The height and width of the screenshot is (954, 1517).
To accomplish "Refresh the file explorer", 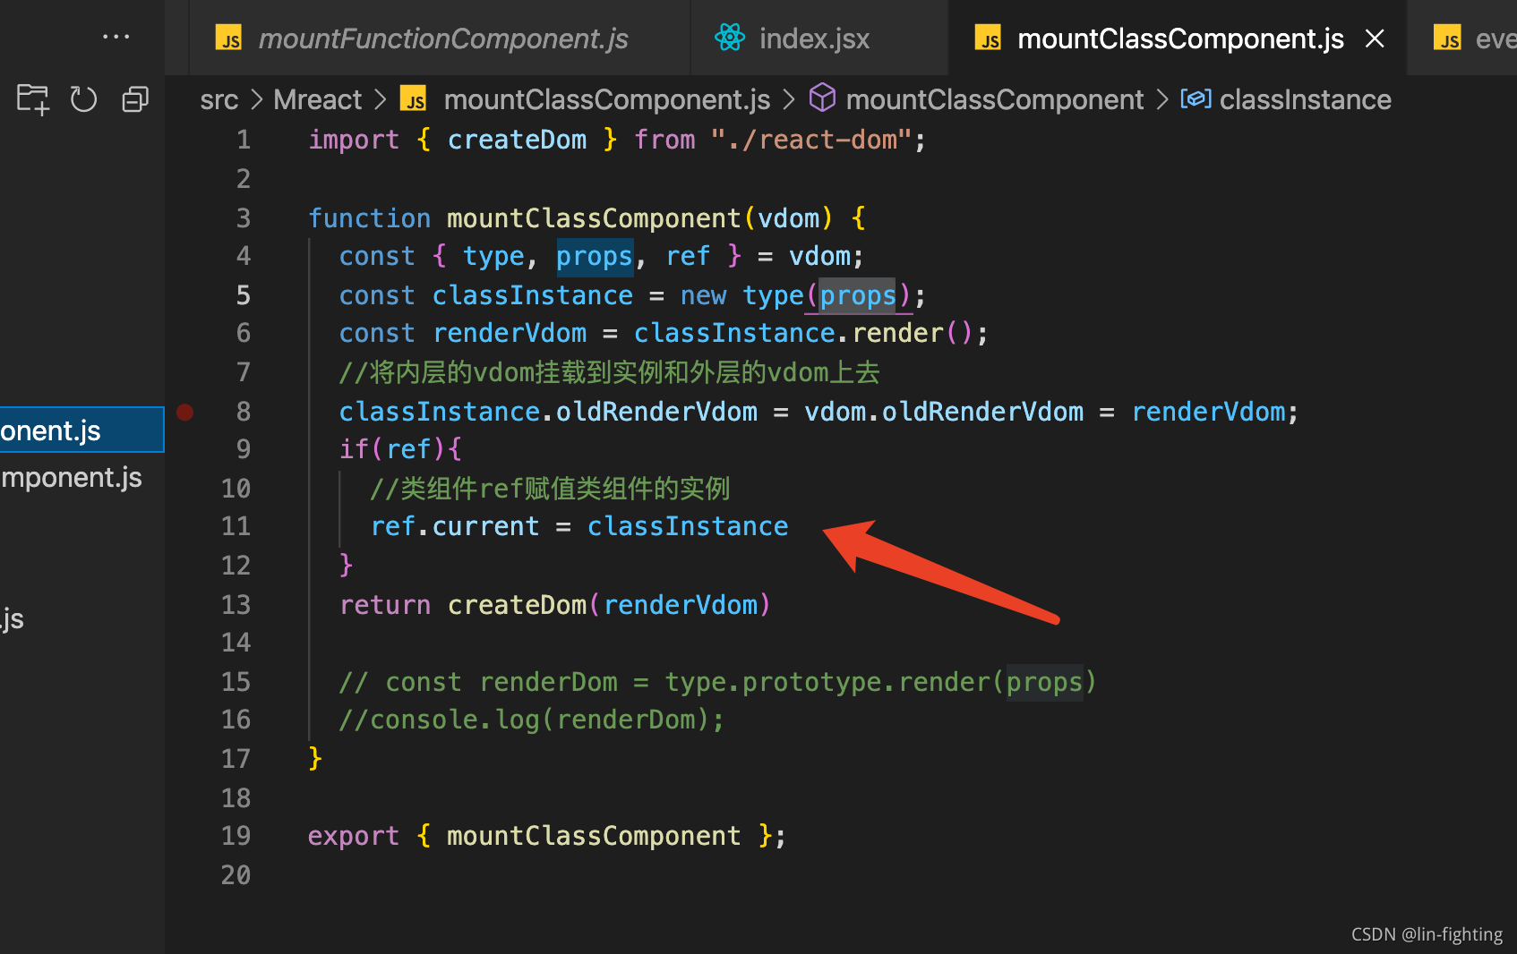I will point(84,99).
